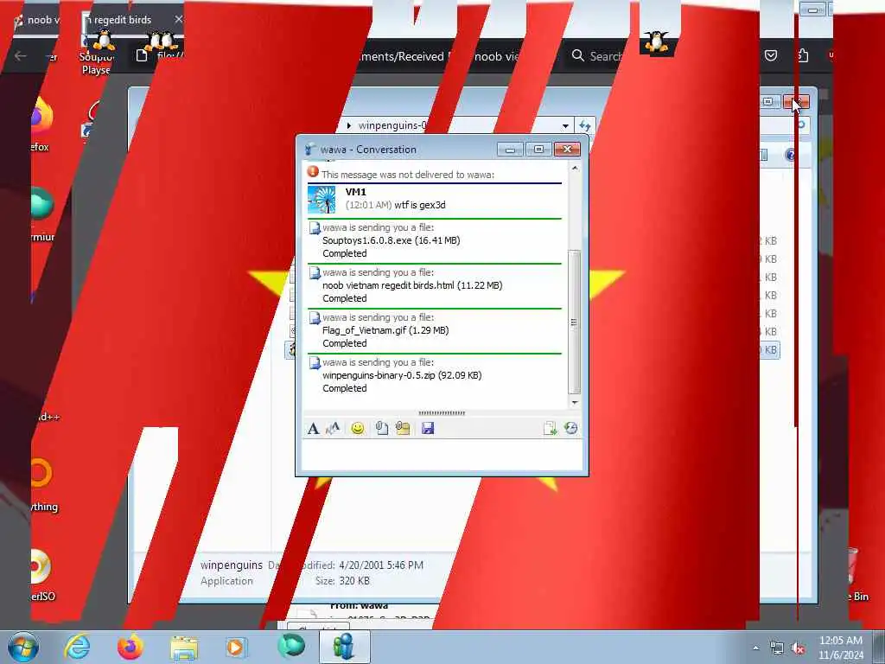Click the VM1 windmill avatar picture
This screenshot has width=885, height=664.
(322, 200)
